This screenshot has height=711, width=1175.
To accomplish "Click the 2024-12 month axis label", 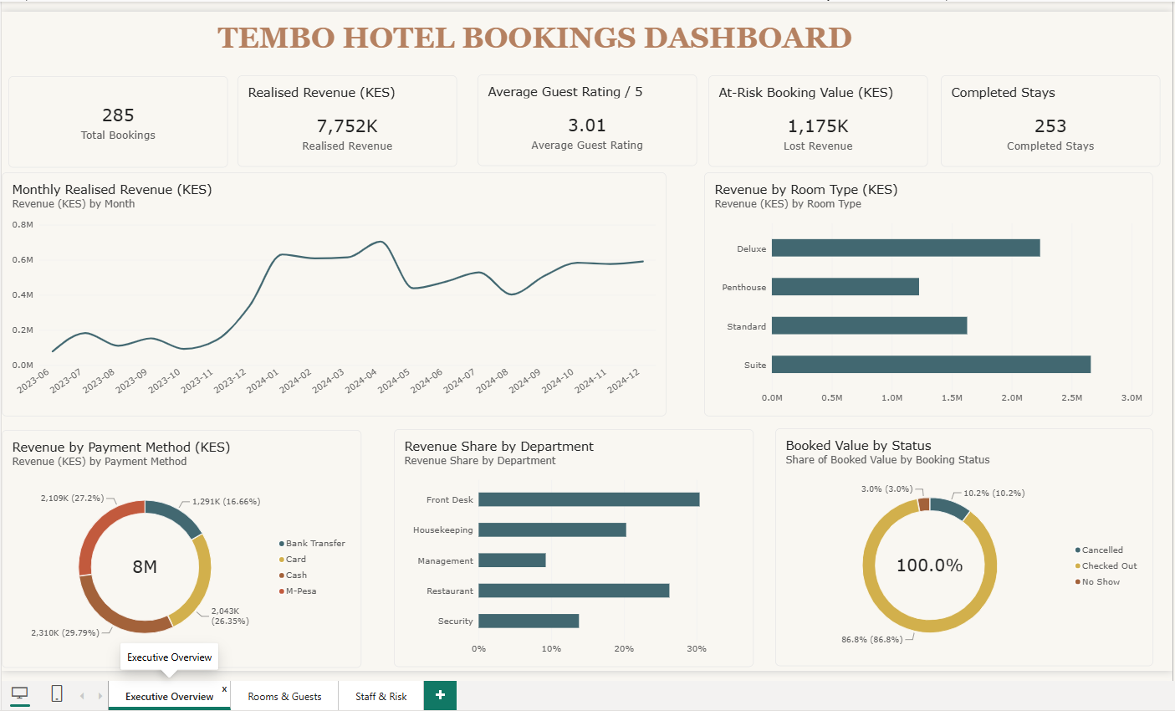I will click(x=624, y=381).
